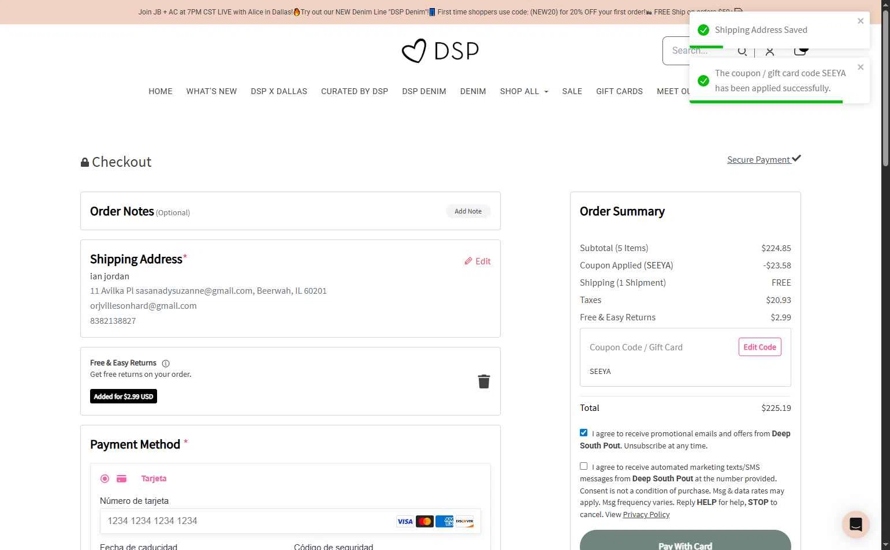
Task: Click the checkmark next to Secure Payment
Action: pyautogui.click(x=796, y=158)
